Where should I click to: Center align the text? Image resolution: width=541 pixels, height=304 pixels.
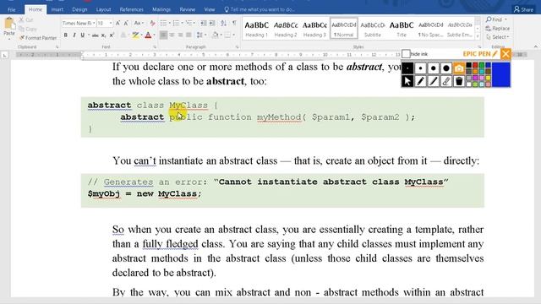172,35
